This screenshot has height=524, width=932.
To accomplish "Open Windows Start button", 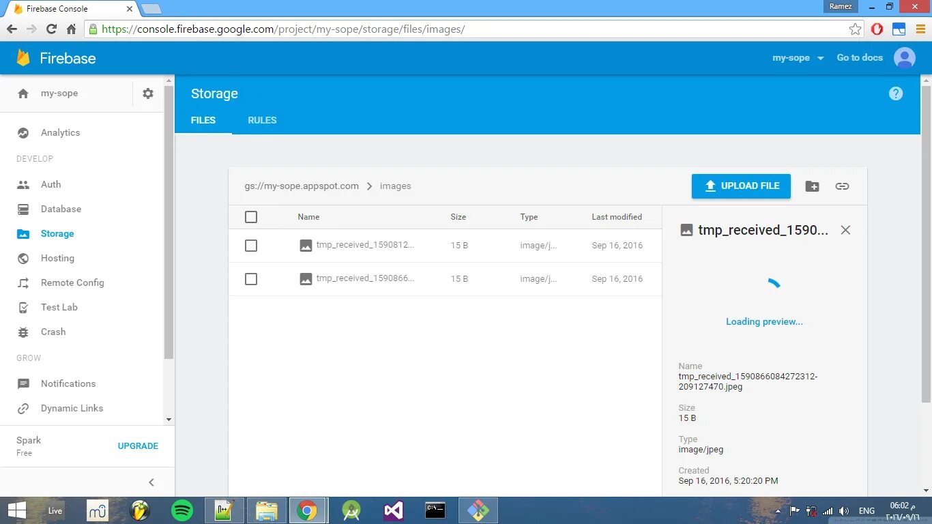I will [x=16, y=510].
